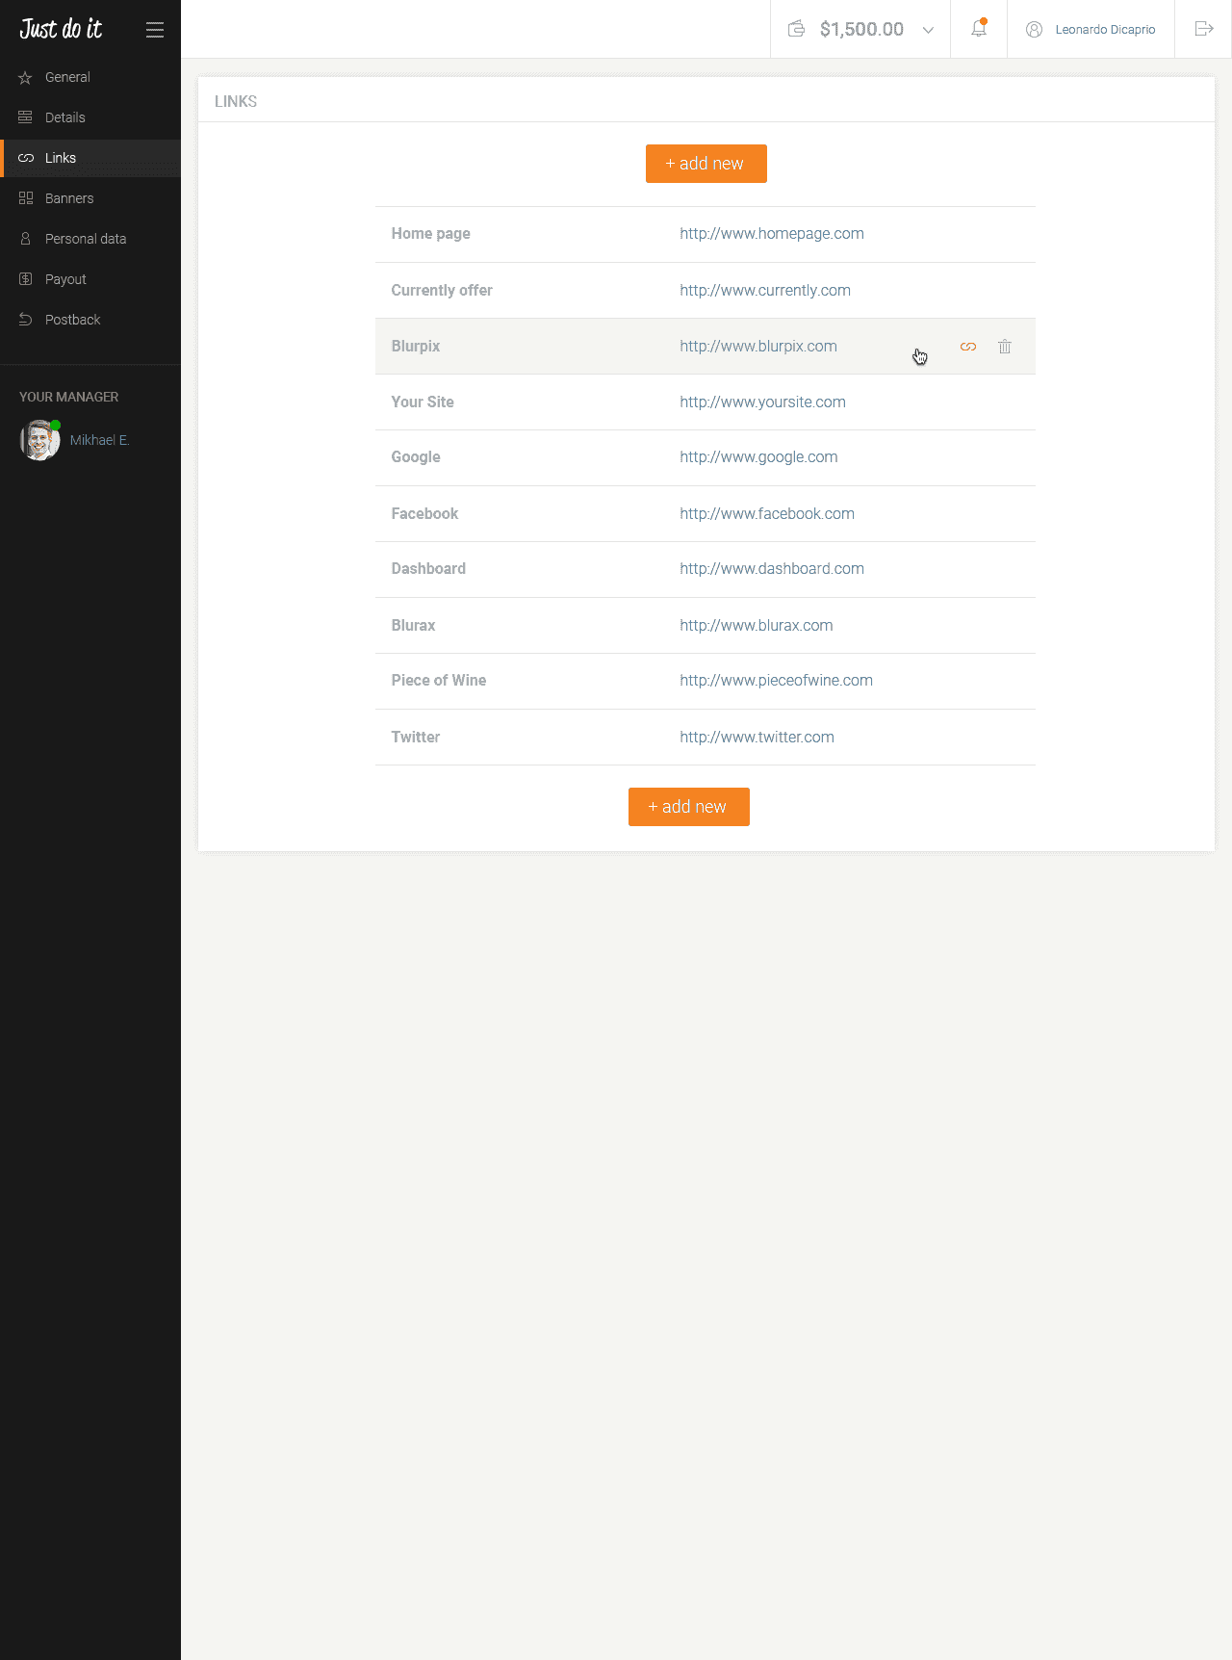Click the Just do it logo
This screenshot has width=1232, height=1660.
[x=61, y=29]
